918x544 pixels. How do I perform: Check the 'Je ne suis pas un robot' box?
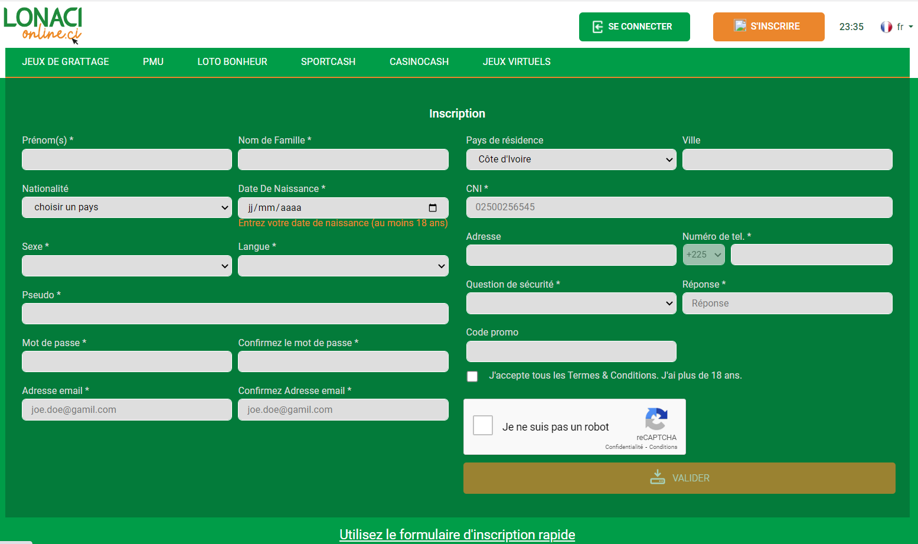[x=483, y=425]
